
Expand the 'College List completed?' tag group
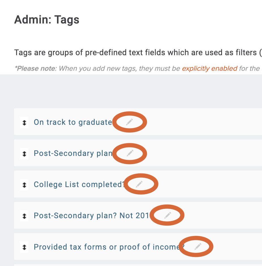(79, 185)
